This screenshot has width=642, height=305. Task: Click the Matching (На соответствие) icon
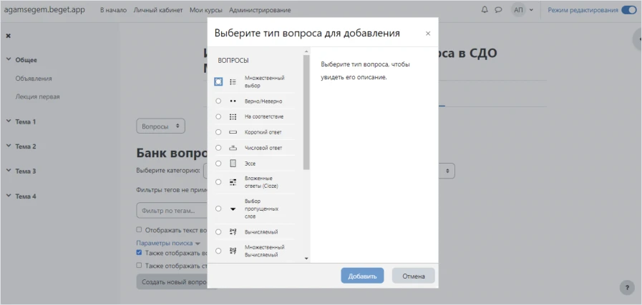tap(233, 116)
